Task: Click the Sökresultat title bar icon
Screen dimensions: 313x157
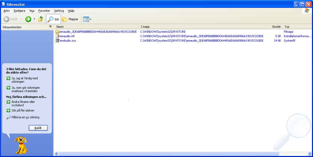Action: pyautogui.click(x=3, y=4)
